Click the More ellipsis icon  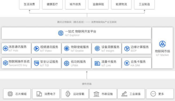(153, 94)
